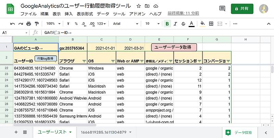Toggle bold formatting
Screen dimensions: 274x138
[167, 24]
